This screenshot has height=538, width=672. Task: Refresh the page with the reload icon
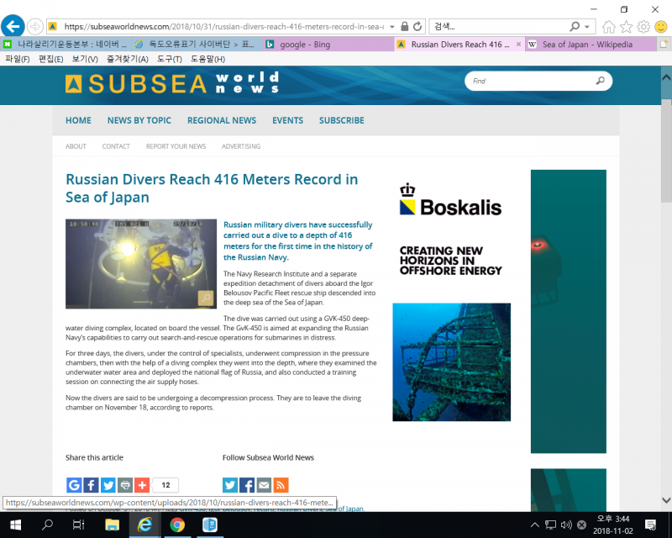pos(417,27)
